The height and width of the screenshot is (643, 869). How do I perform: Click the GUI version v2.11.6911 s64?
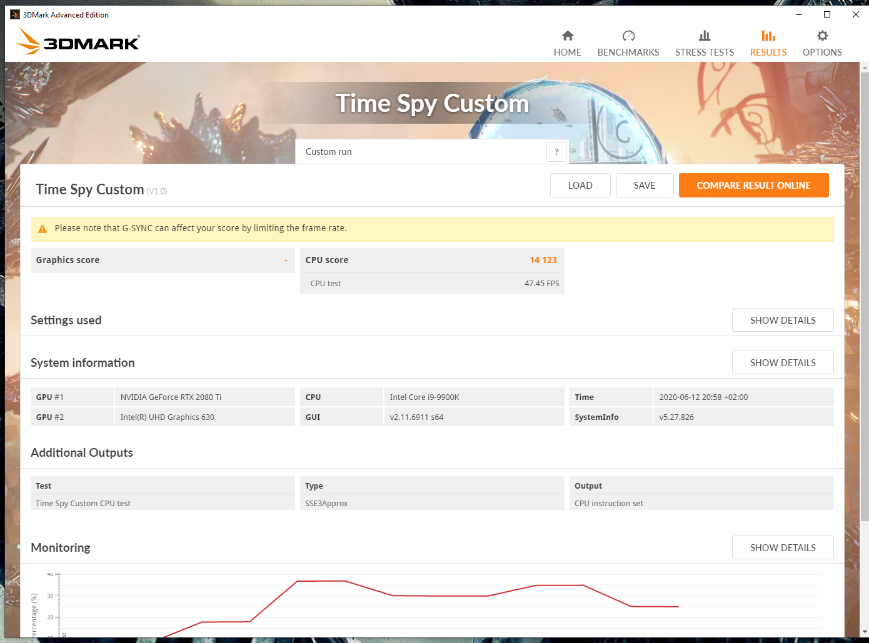click(x=475, y=417)
